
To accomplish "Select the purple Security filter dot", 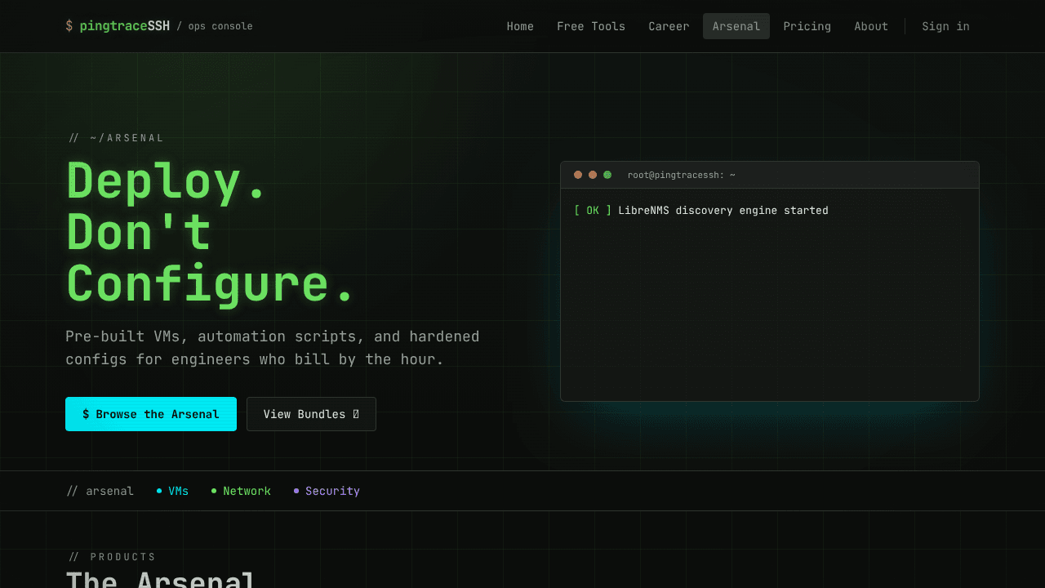I will click(x=296, y=491).
